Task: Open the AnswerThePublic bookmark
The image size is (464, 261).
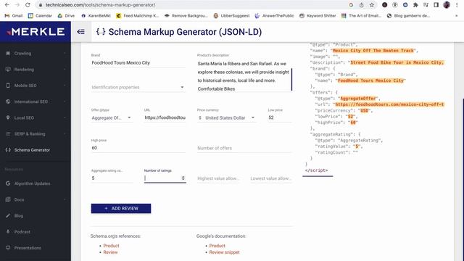Action: [274, 16]
